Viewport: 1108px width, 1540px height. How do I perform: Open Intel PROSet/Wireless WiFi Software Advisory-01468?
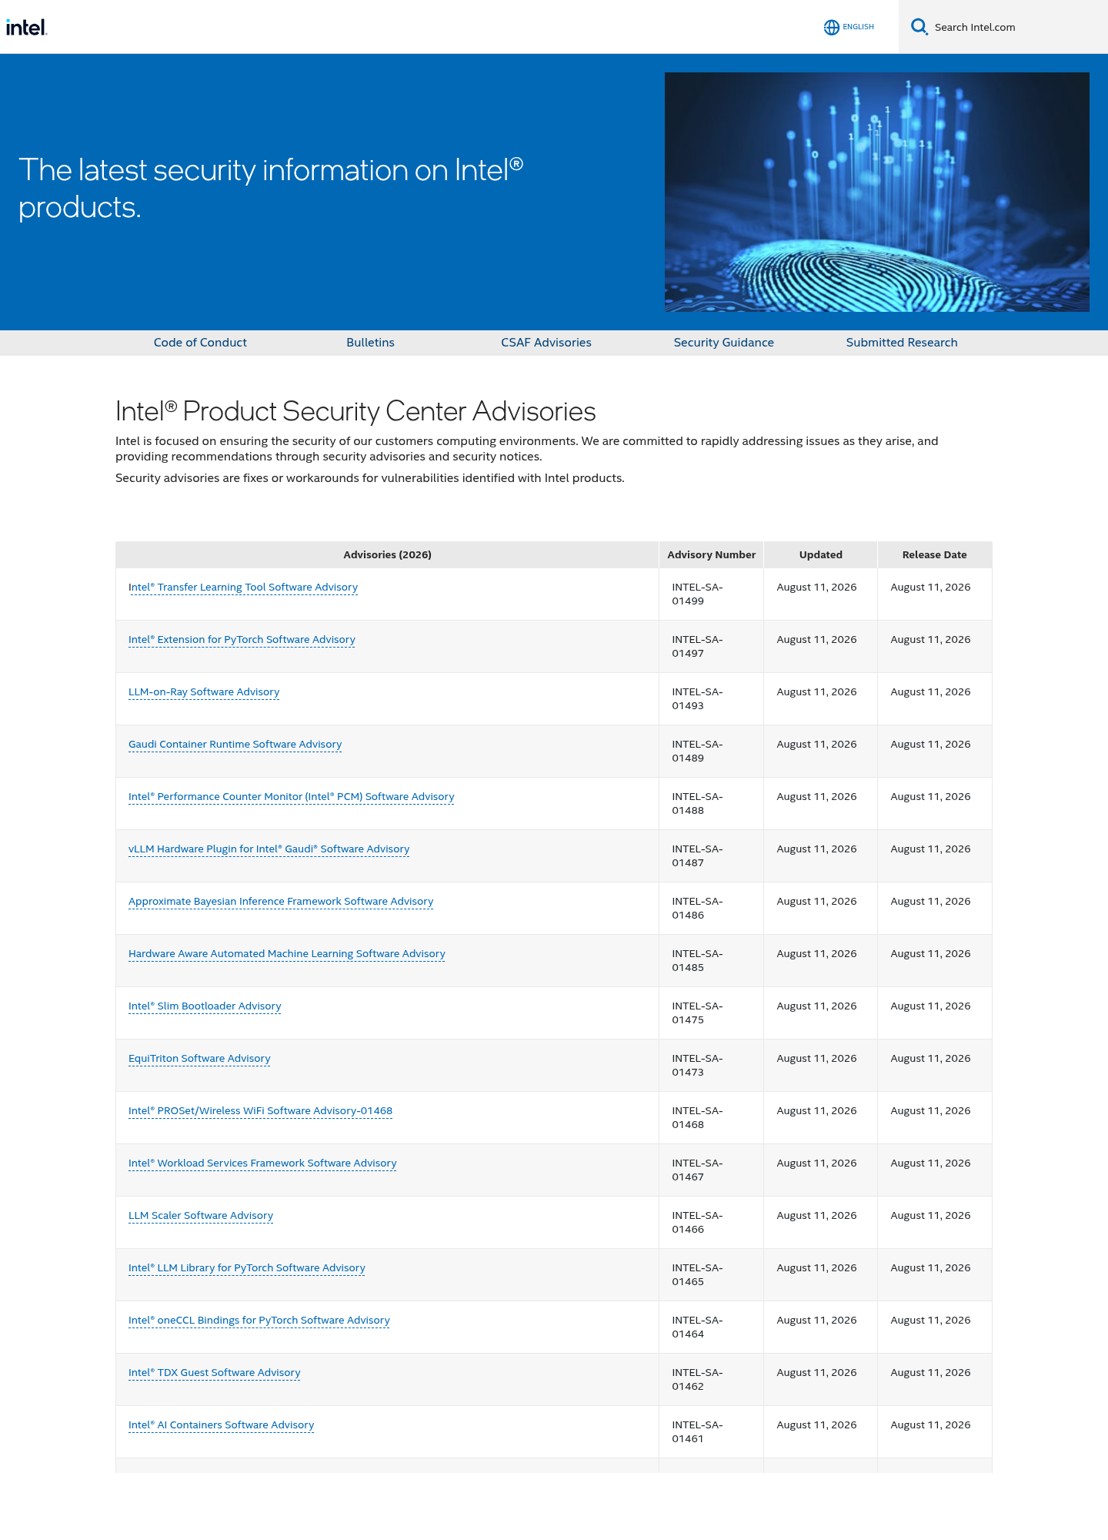[260, 1111]
